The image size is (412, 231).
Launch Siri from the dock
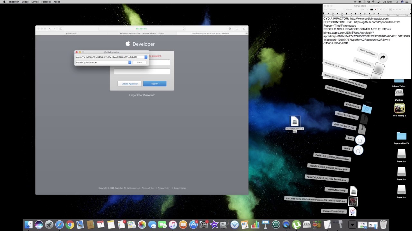coord(39,225)
